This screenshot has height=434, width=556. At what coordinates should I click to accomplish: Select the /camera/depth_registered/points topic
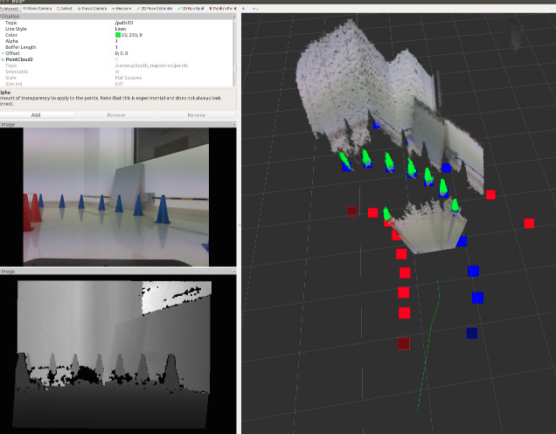[x=151, y=65]
